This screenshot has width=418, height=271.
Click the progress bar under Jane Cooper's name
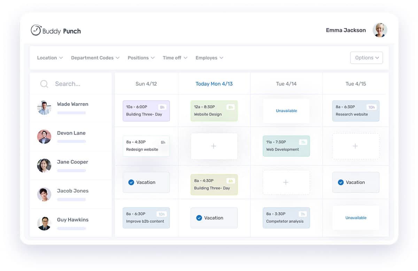coord(71,170)
